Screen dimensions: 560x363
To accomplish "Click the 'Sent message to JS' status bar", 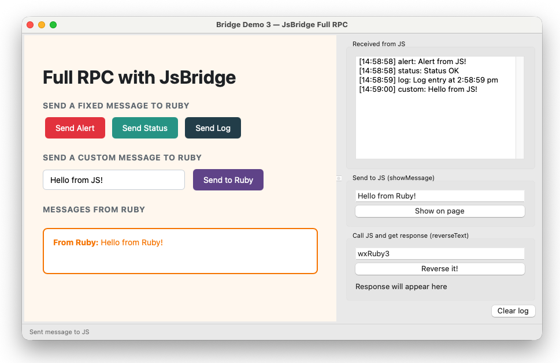I will 60,332.
